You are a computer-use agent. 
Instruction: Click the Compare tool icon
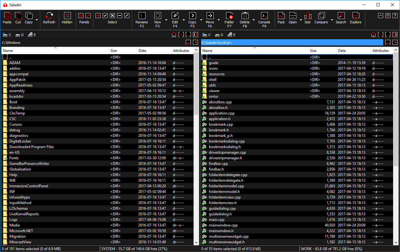[321, 16]
